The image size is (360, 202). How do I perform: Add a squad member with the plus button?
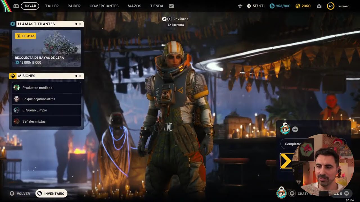295,129
